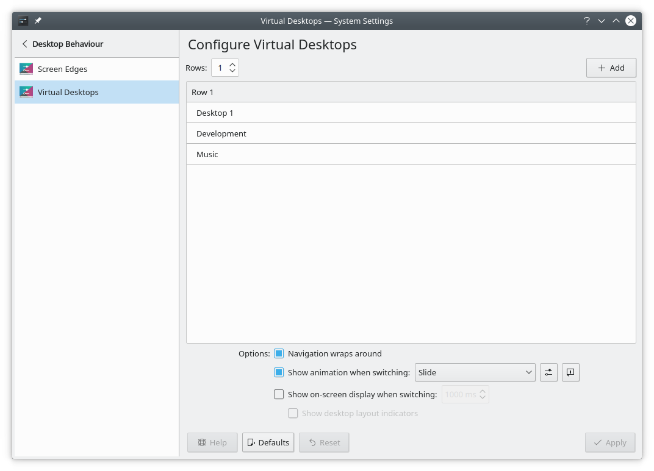
Task: Select Screen Edges in sidebar
Action: [x=62, y=69]
